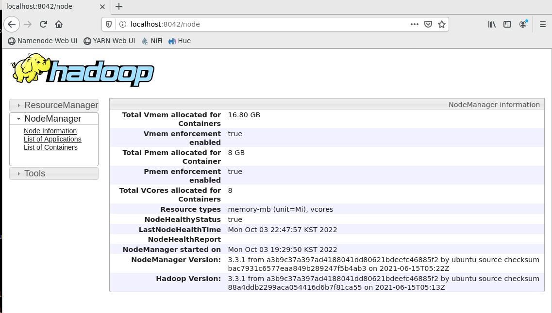
Task: Collapse the NodeManager section
Action: 54,119
